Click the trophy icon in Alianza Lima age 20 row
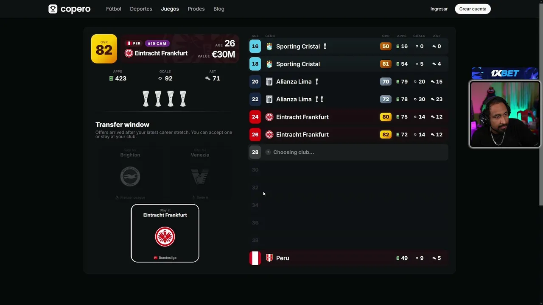 pos(316,82)
